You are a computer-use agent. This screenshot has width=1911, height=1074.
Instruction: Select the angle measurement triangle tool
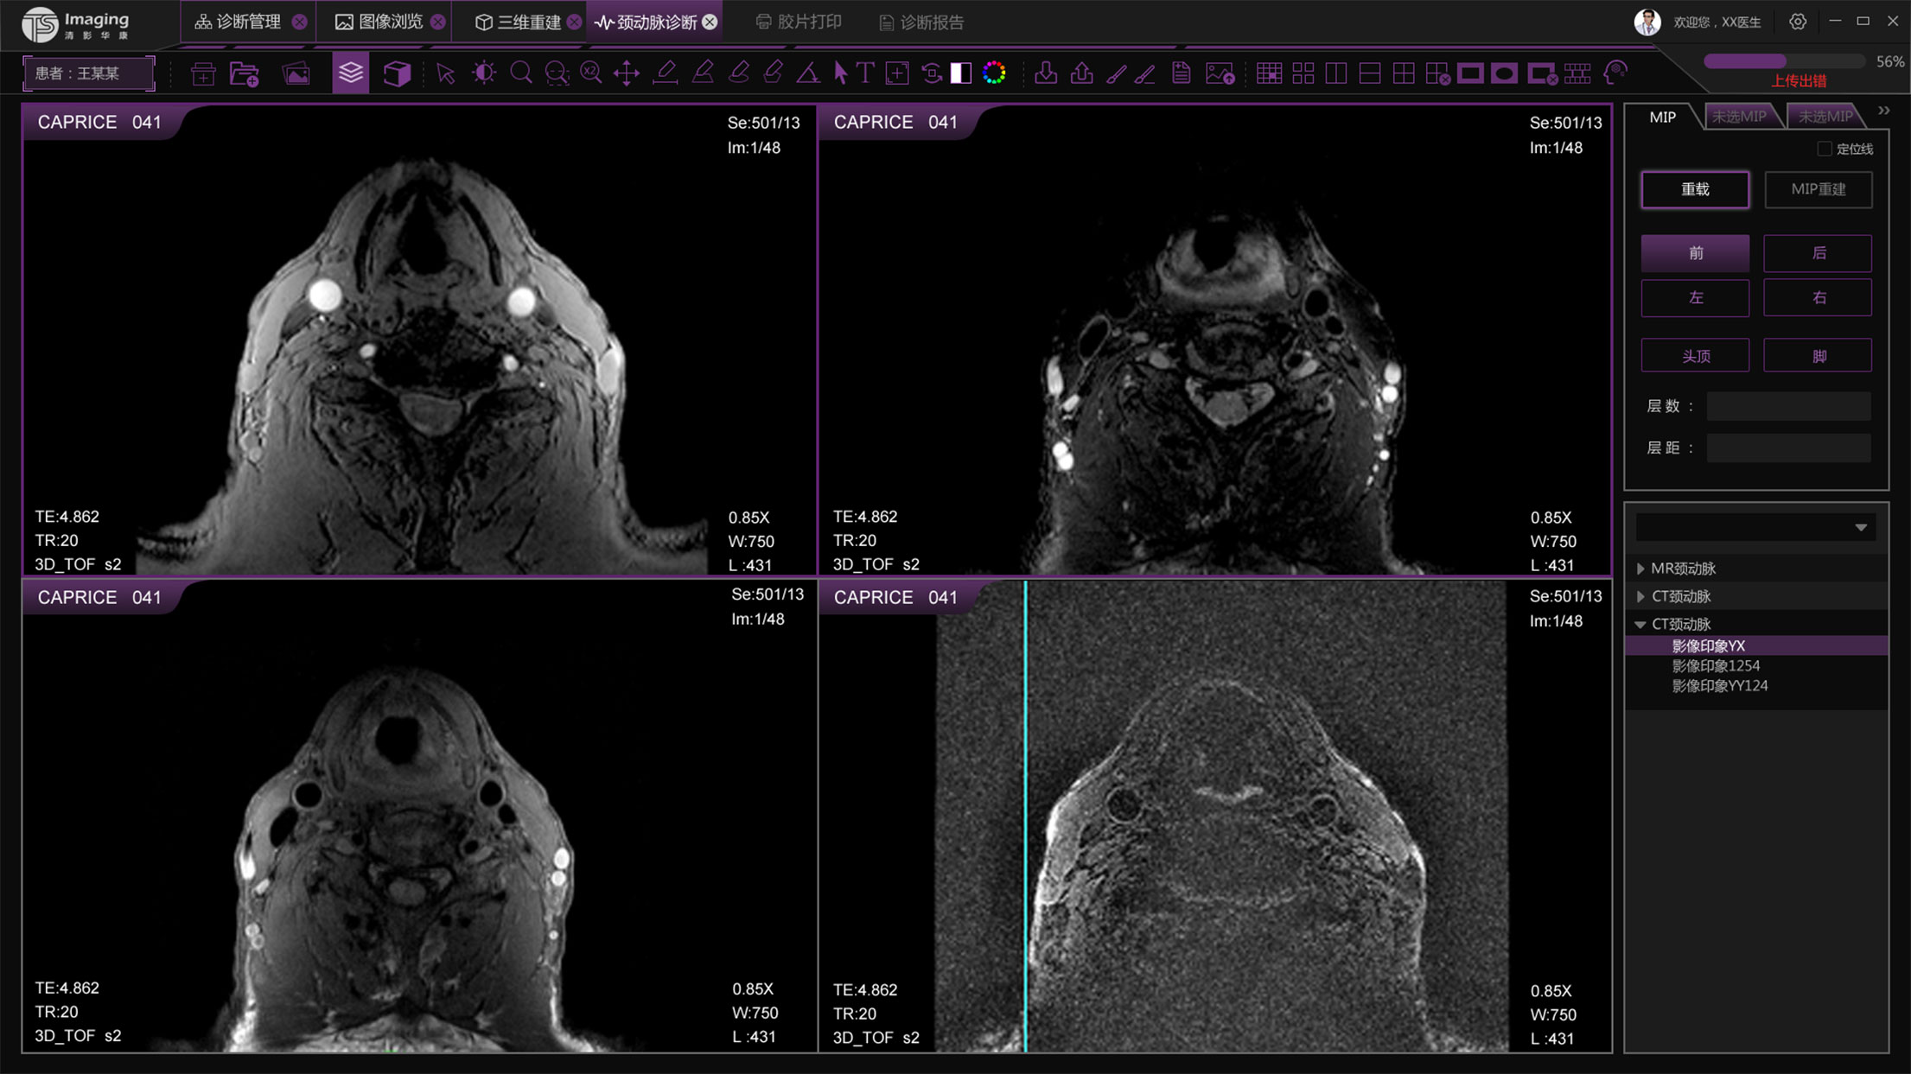[x=807, y=73]
